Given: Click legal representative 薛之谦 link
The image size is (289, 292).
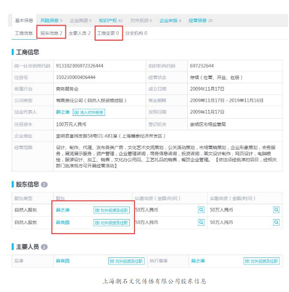Looking at the screenshot, I should tap(62, 112).
